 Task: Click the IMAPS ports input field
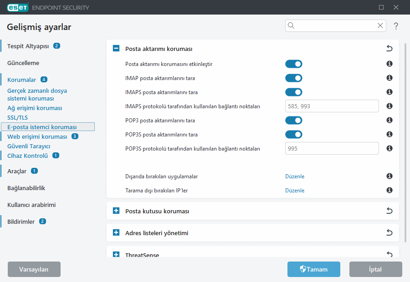pos(332,106)
